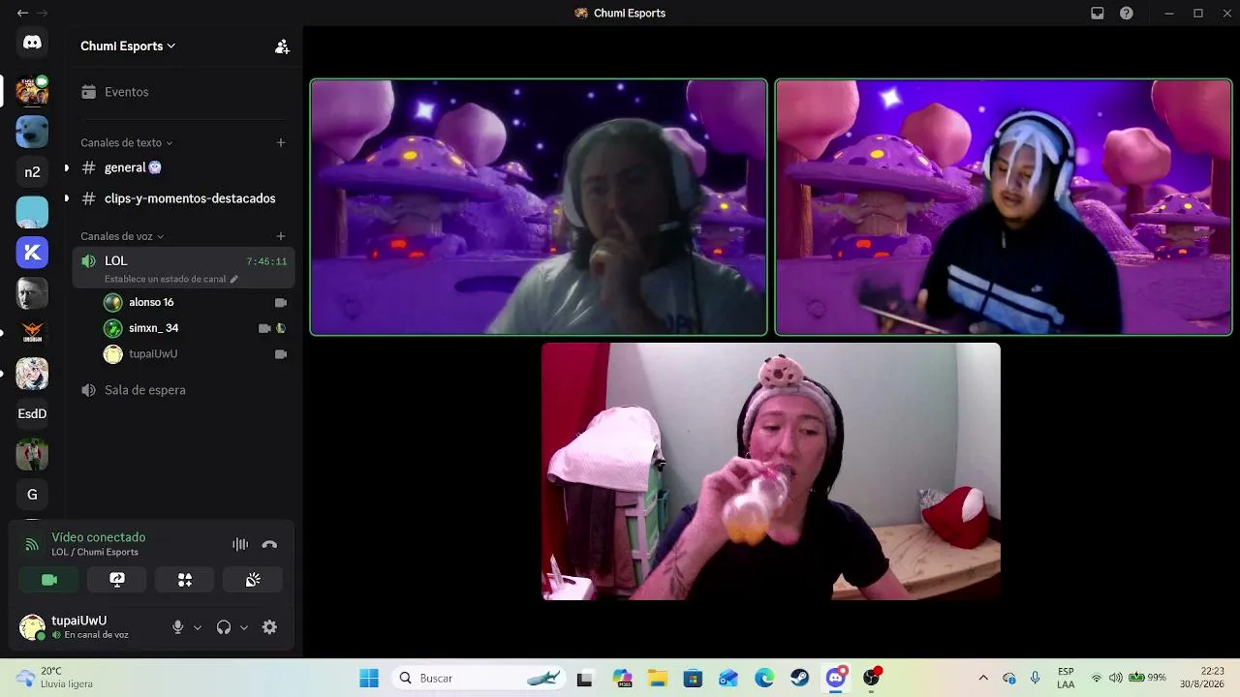This screenshot has height=697, width=1240.
Task: Click Establece un estado de canal
Action: click(165, 279)
